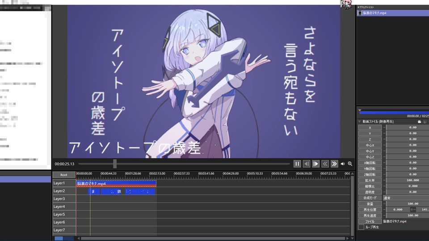Viewport: 429px width, 241px height.
Task: Select the first blue clip on Layer2
Action: coord(94,191)
